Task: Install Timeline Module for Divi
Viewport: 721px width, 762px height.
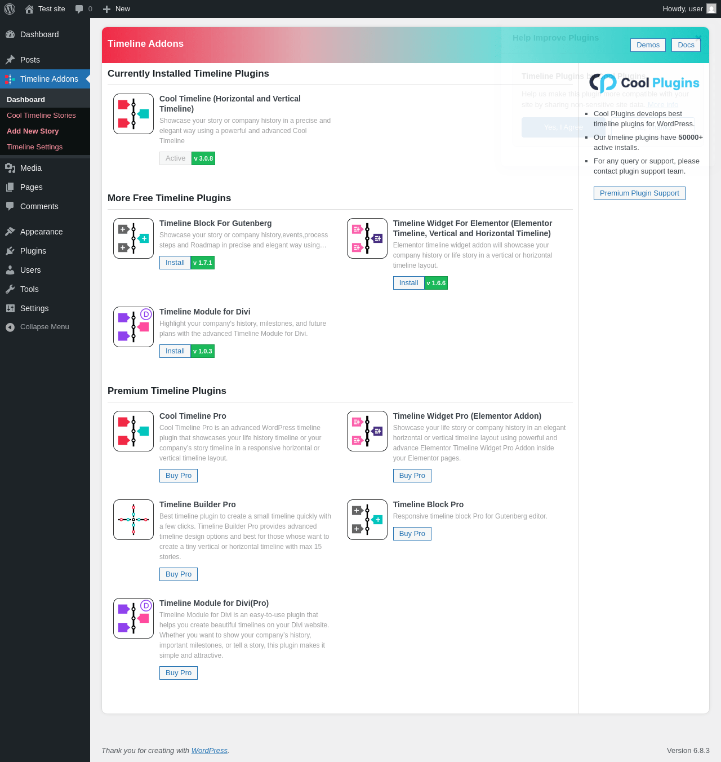Action: coord(175,351)
